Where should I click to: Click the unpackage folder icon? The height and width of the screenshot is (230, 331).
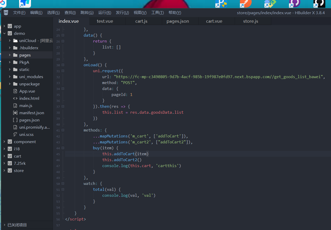click(15, 84)
